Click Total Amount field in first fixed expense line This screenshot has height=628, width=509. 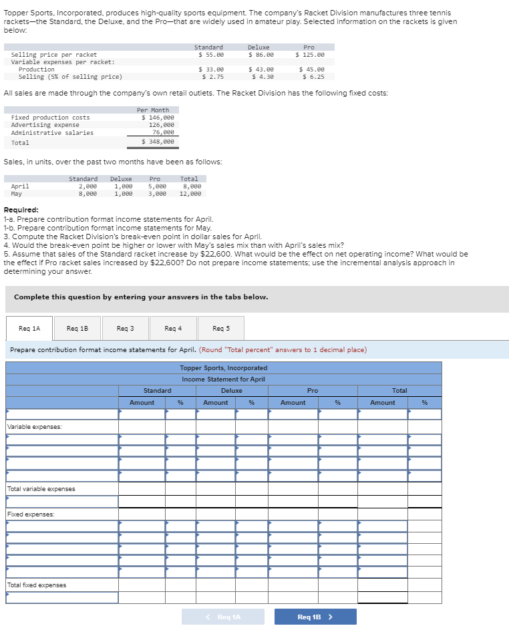point(383,526)
